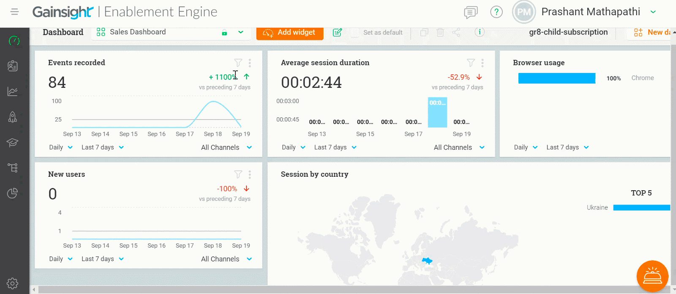
Task: Toggle the Set as default checkbox
Action: point(355,32)
